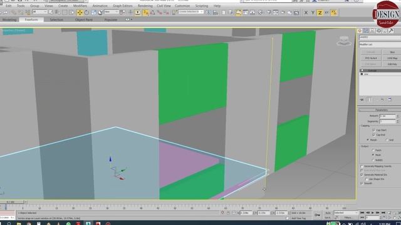Click the Rectangular Selection Region icon
Screen dimensions: 401x225
point(65,12)
